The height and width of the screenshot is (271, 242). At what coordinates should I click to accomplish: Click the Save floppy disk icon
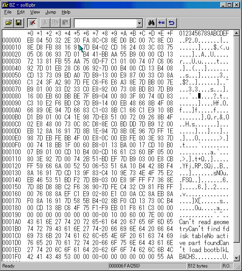pyautogui.click(x=18, y=23)
